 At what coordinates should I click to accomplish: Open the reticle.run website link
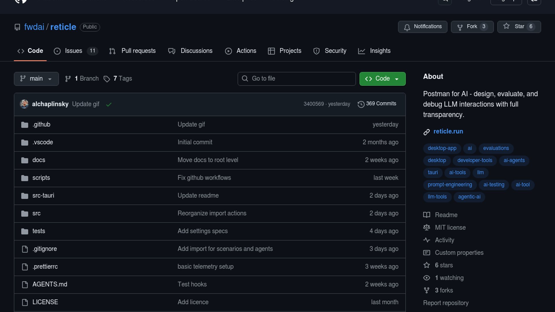(448, 131)
